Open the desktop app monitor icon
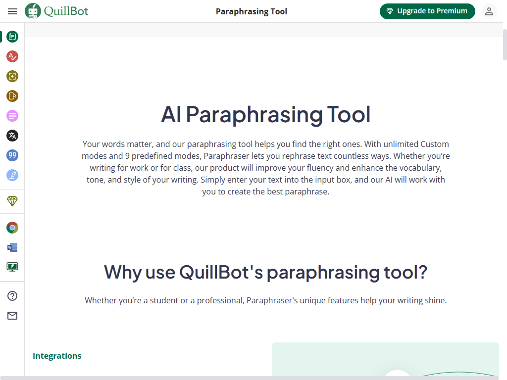 point(12,267)
